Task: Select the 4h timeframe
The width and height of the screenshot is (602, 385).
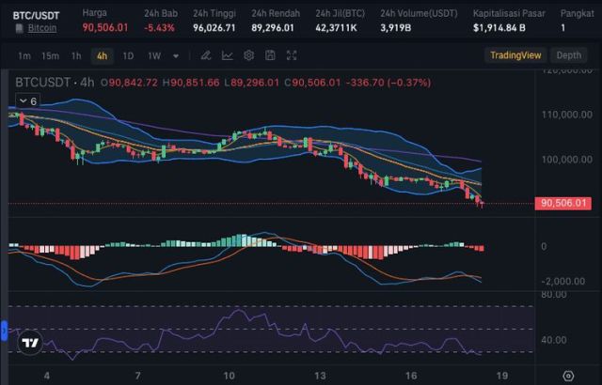Action: coord(101,55)
